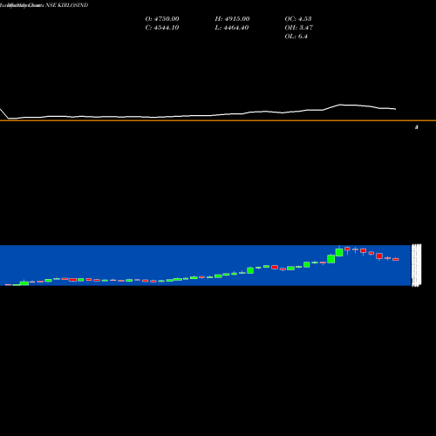Click the tallest green candle at the peak
The height and width of the screenshot is (436, 436).
tap(339, 252)
